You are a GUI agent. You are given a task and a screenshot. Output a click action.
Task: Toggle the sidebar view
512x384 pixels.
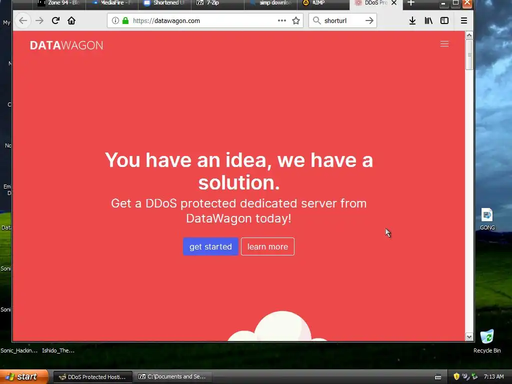tap(444, 20)
